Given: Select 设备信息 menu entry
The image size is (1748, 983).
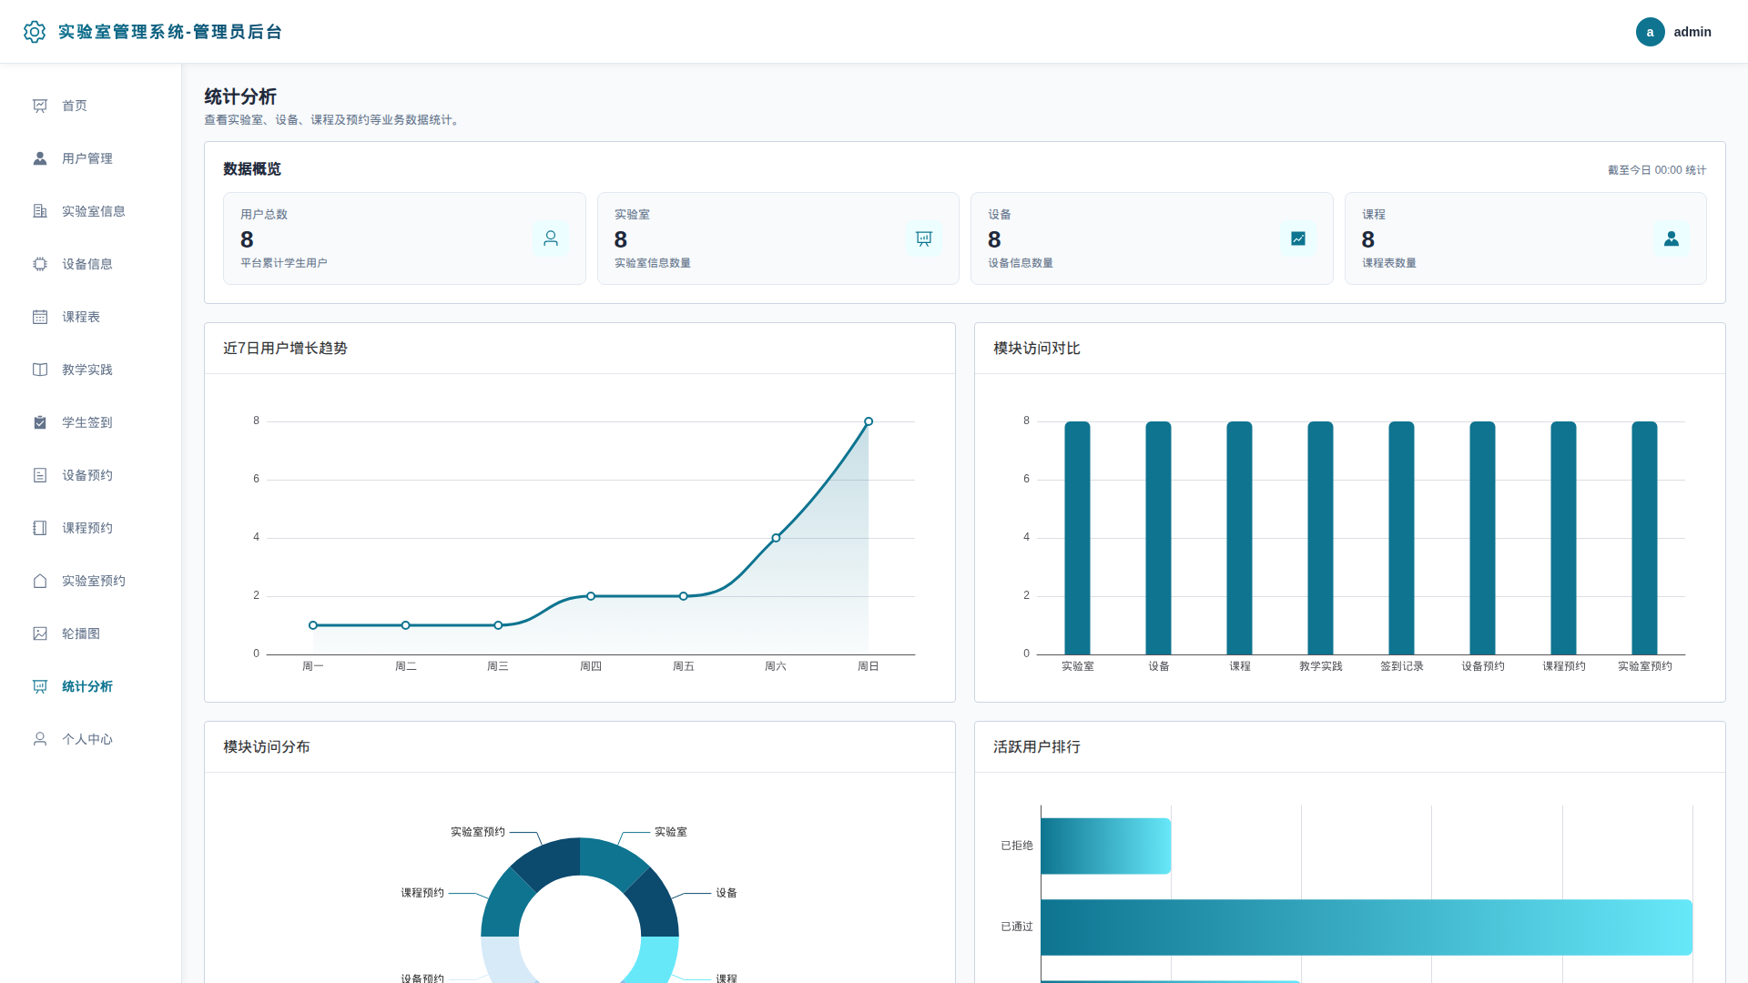Looking at the screenshot, I should [91, 264].
